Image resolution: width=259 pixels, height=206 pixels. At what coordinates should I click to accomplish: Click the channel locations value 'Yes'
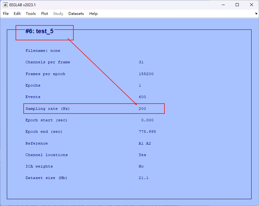click(142, 155)
